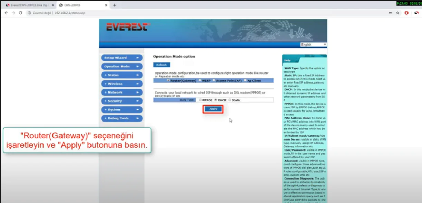Select the Access Point(AP) radio button
422x203 pixels.
[x=214, y=80]
